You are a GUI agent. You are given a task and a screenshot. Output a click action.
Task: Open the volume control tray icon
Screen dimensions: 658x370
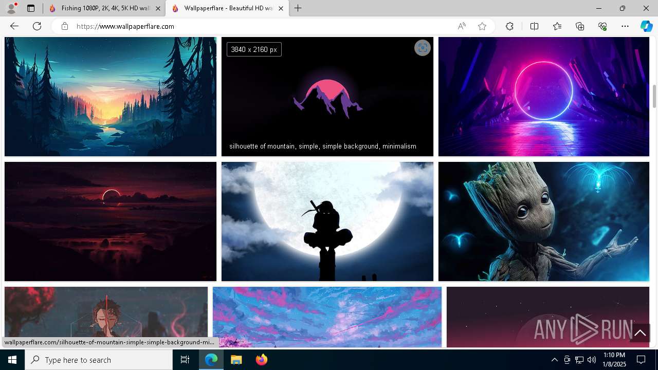[x=592, y=360]
